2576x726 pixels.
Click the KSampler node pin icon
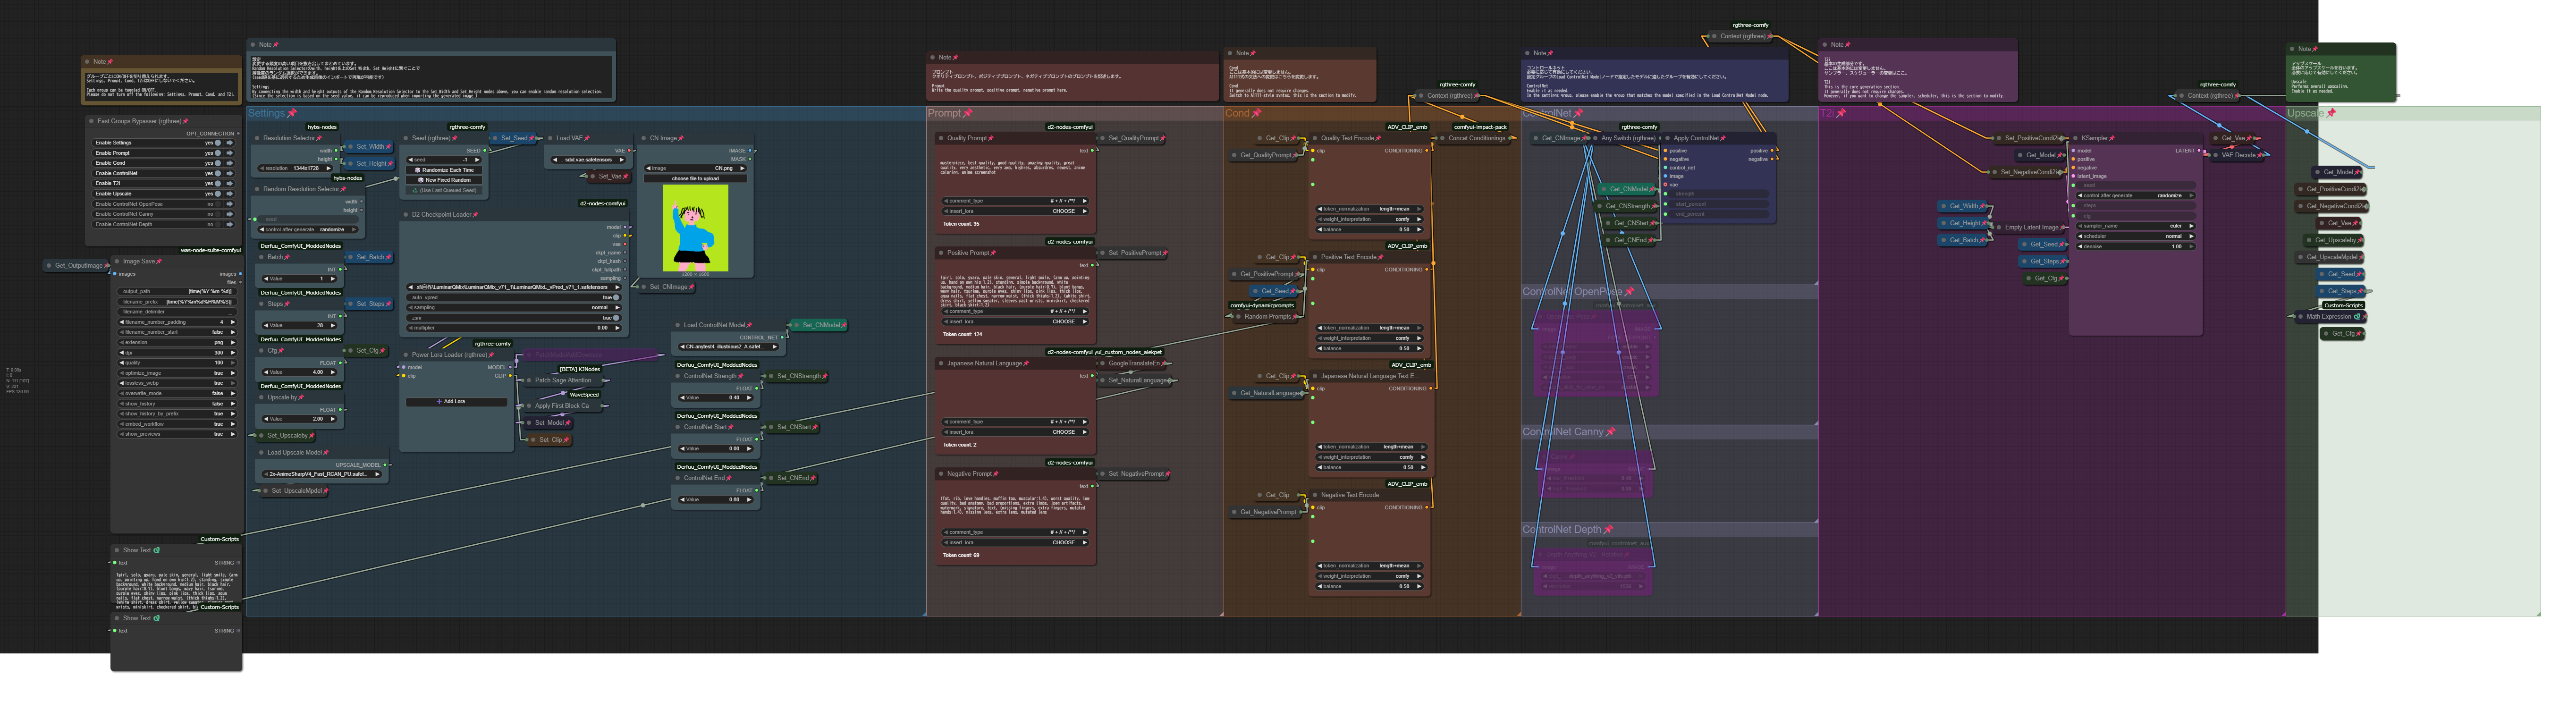pos(2112,138)
